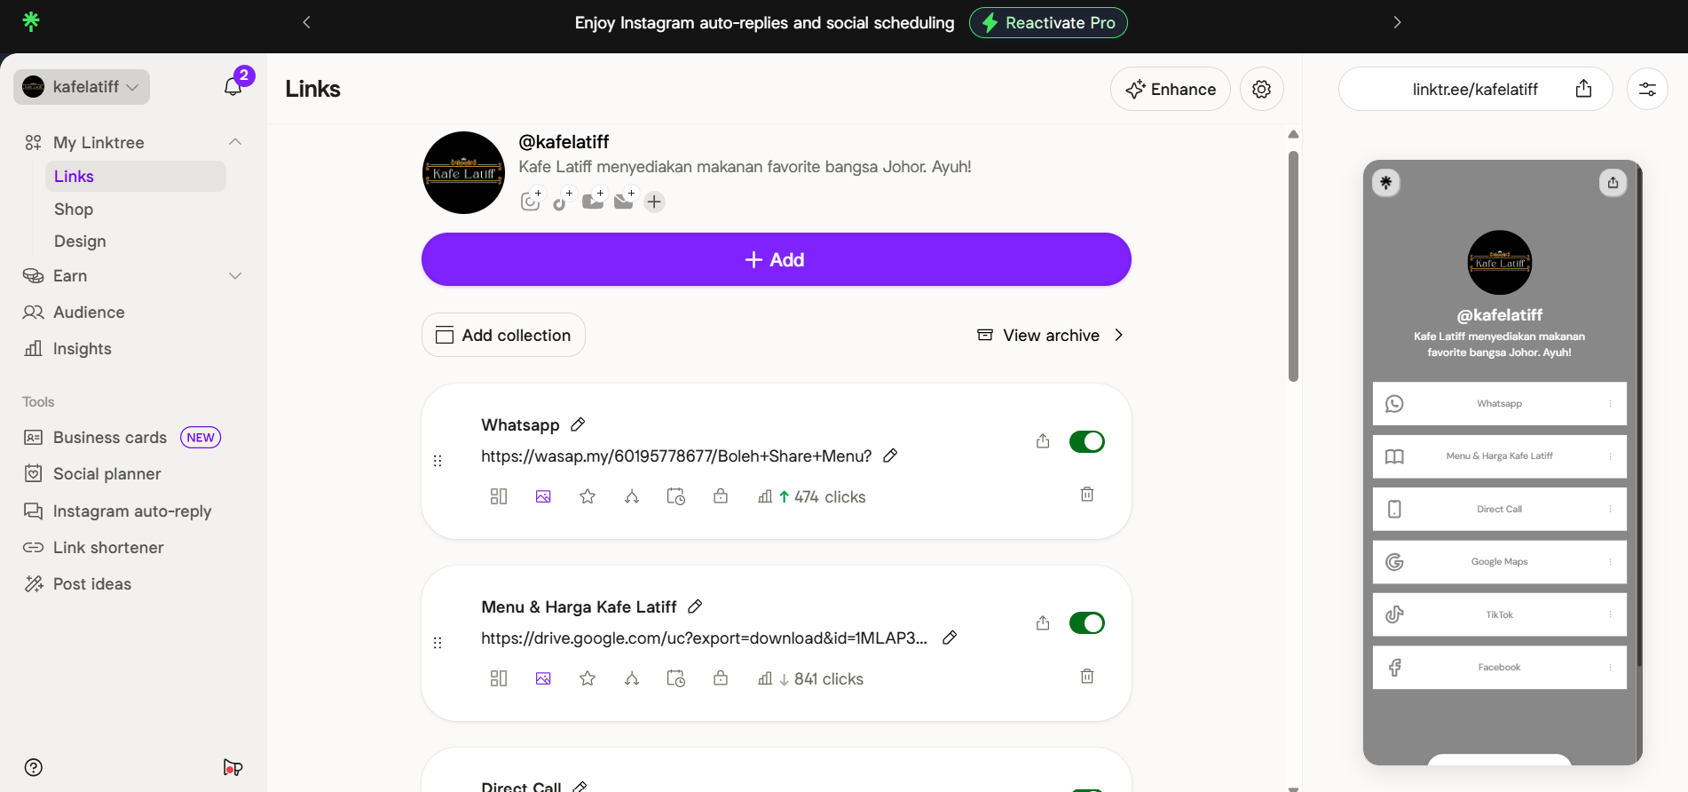
Task: Edit the Whatsapp link URL
Action: tap(890, 455)
